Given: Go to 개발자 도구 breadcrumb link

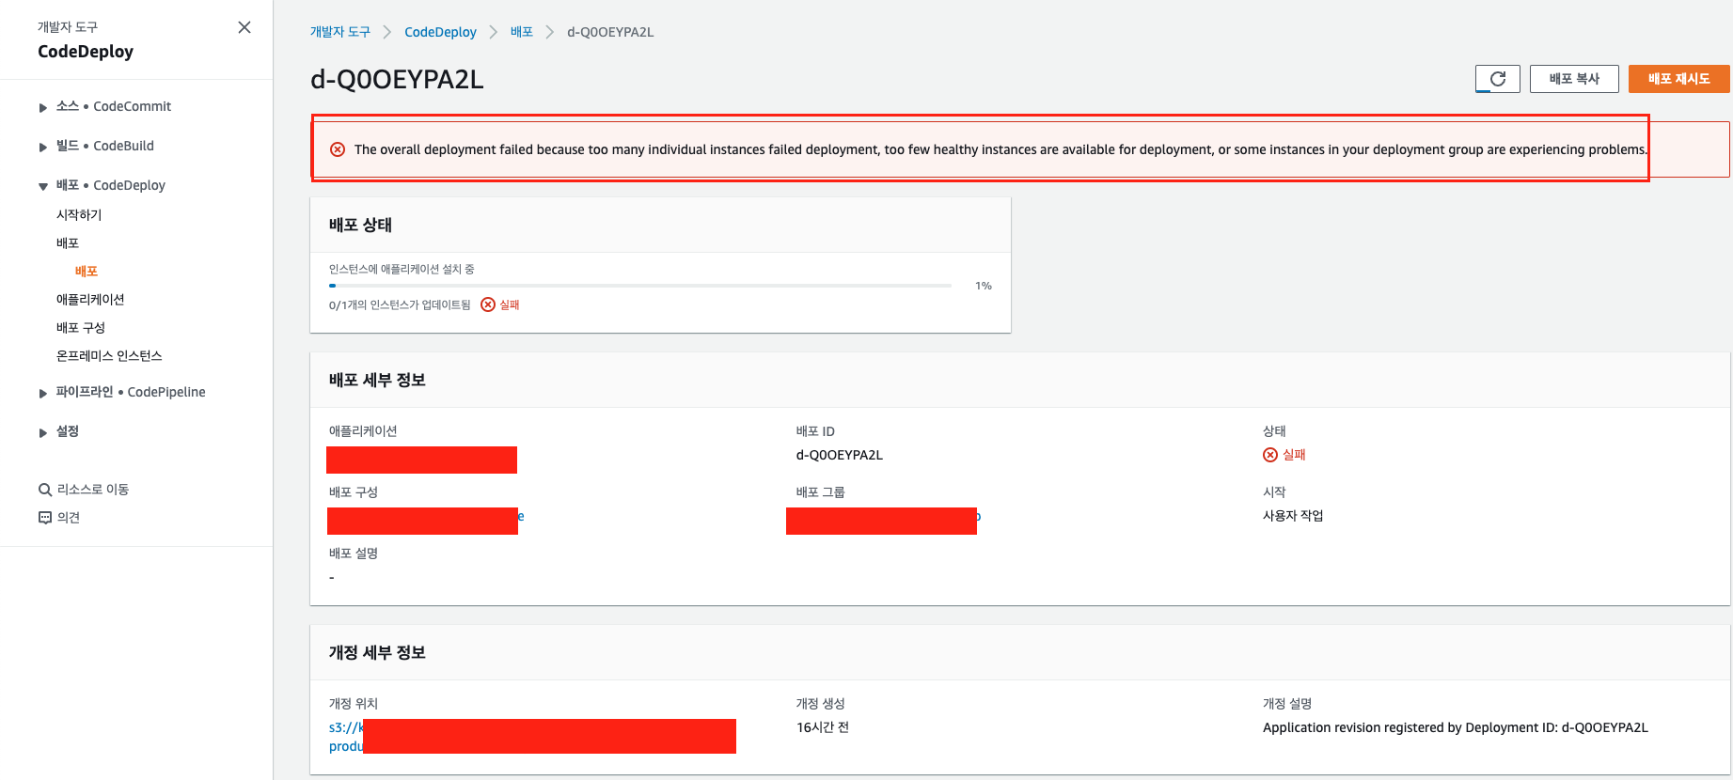Looking at the screenshot, I should pos(340,32).
